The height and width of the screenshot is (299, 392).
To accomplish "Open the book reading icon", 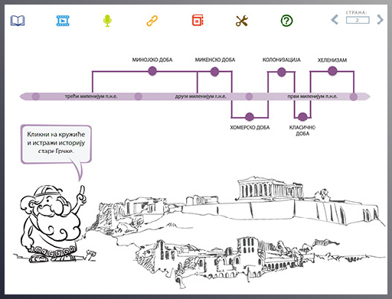I will pyautogui.click(x=18, y=21).
